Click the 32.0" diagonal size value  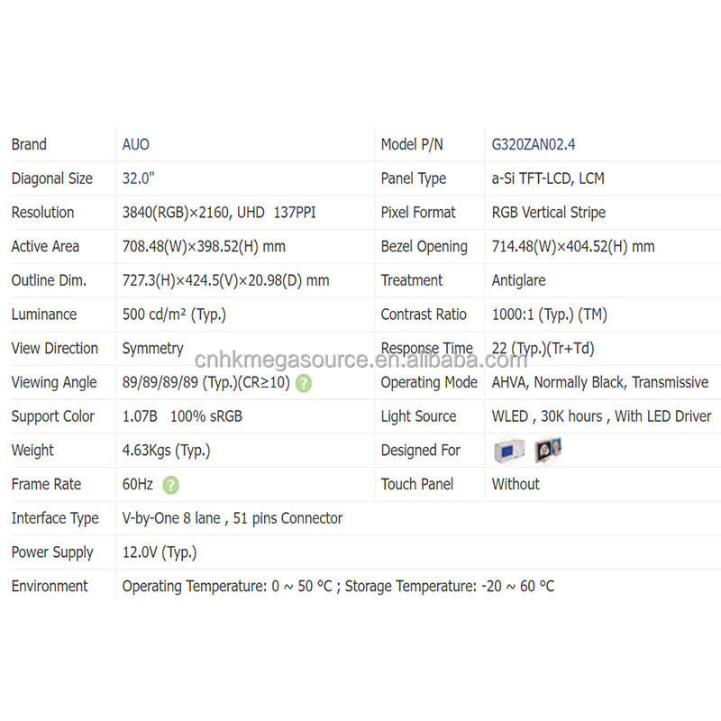coord(139,178)
